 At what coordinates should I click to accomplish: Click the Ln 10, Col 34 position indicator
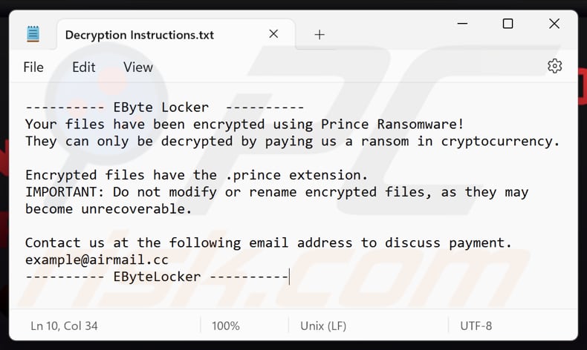pyautogui.click(x=64, y=326)
